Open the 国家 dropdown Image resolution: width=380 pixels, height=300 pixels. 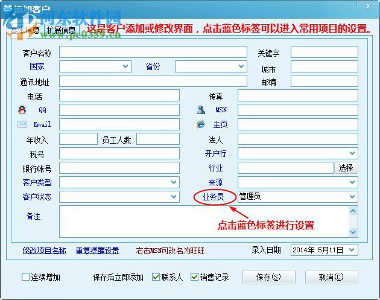point(125,66)
